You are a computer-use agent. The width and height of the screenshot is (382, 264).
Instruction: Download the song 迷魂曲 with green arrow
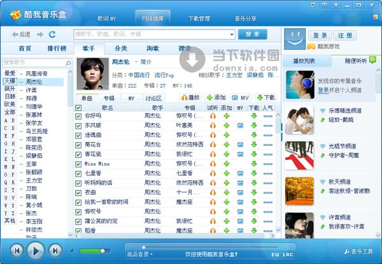[x=254, y=135]
